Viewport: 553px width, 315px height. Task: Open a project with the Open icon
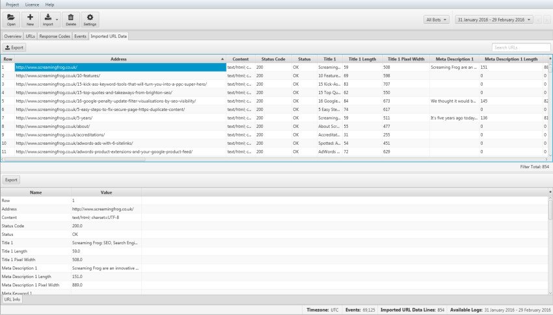click(11, 19)
